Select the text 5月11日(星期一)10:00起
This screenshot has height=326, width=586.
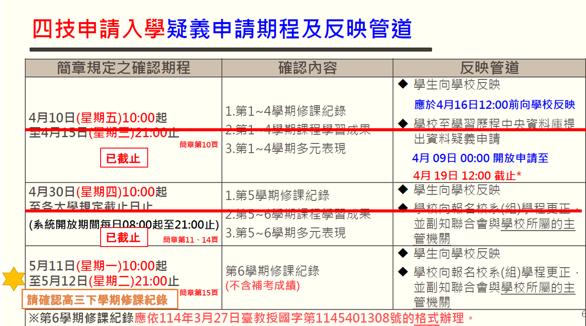click(x=98, y=266)
